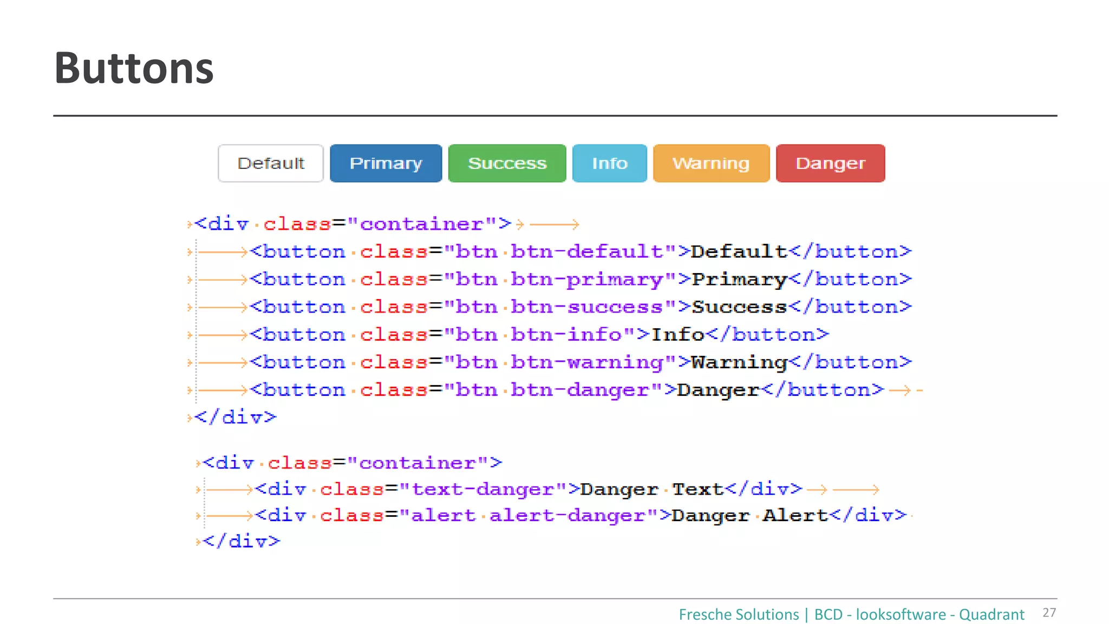Select the btn-warning code line
This screenshot has height=624, width=1109.
(579, 362)
